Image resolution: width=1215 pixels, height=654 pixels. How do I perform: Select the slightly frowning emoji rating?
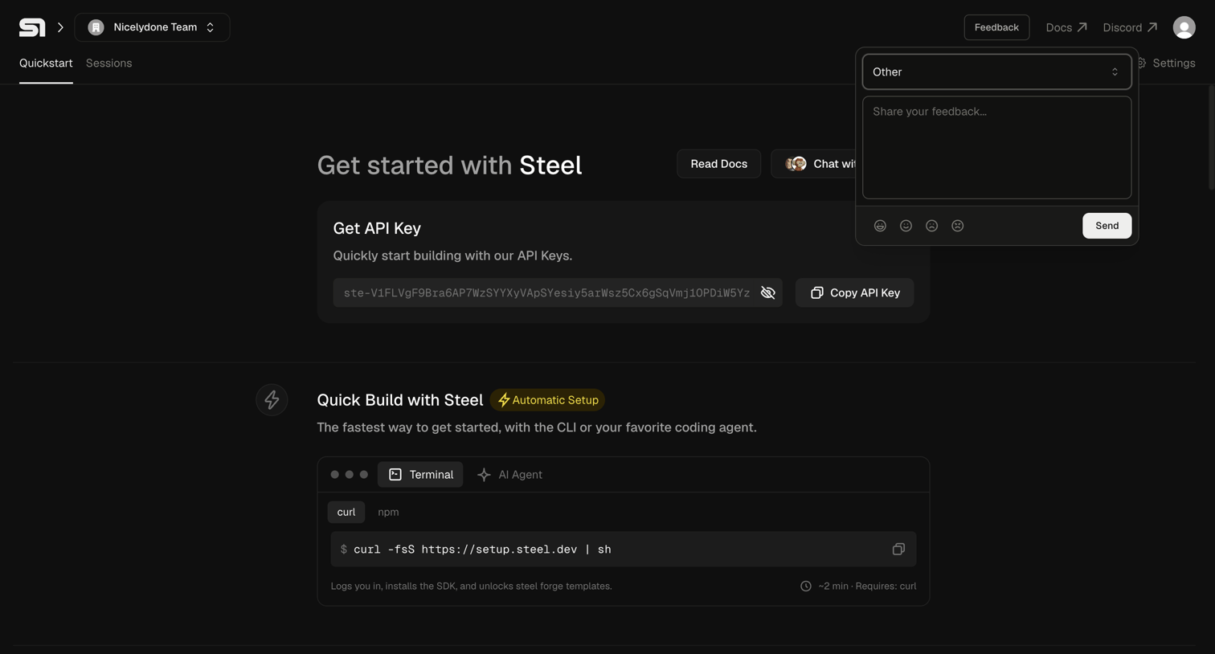(931, 226)
